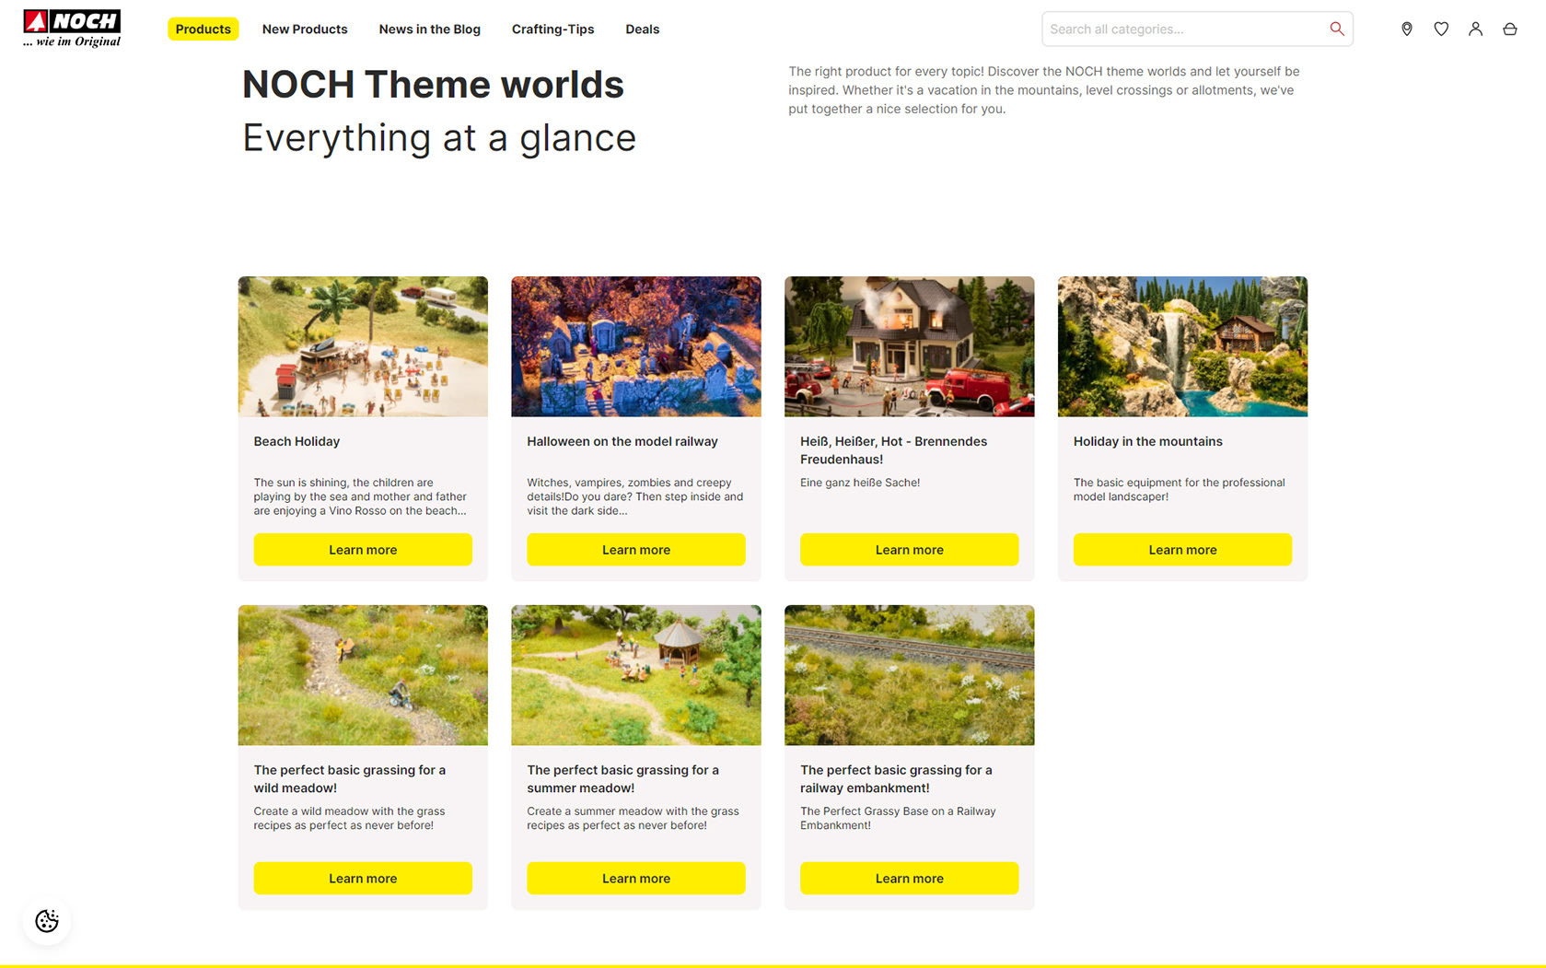Open News in the Blog

tap(430, 29)
